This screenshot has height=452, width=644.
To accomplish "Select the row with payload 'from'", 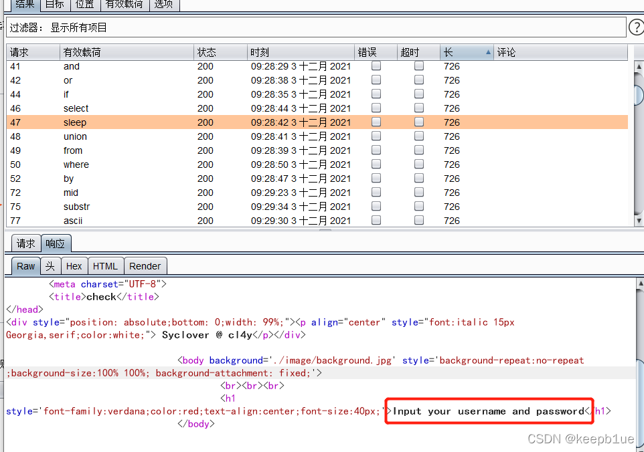I will tap(317, 150).
